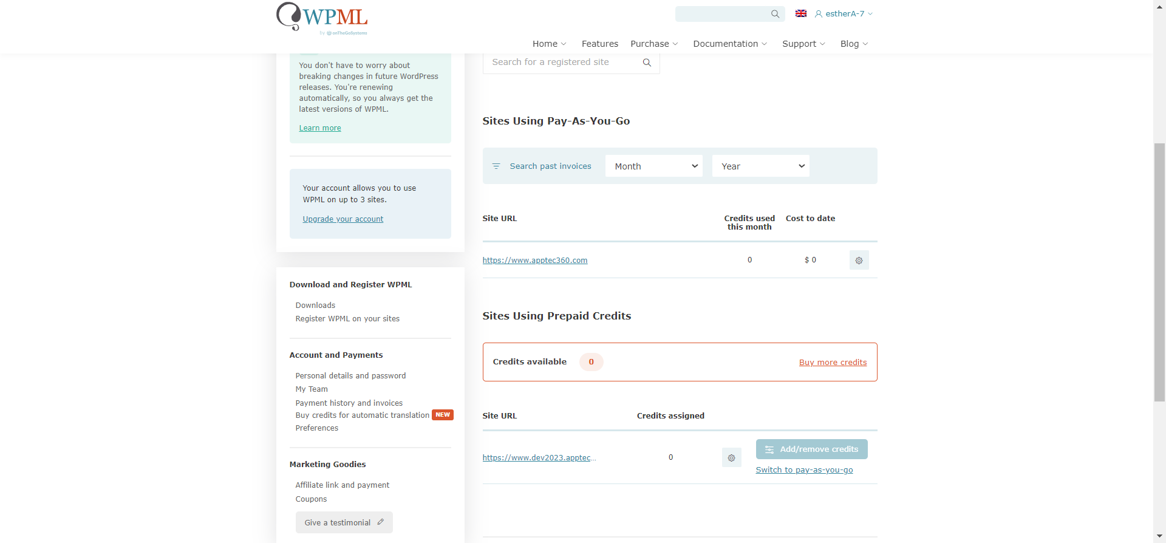Click the top search magnifier icon
This screenshot has width=1166, height=543.
coord(775,14)
